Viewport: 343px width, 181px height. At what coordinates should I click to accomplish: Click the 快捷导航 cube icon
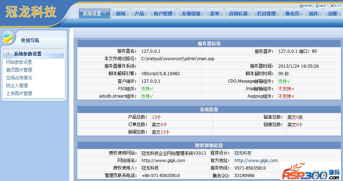(9, 38)
